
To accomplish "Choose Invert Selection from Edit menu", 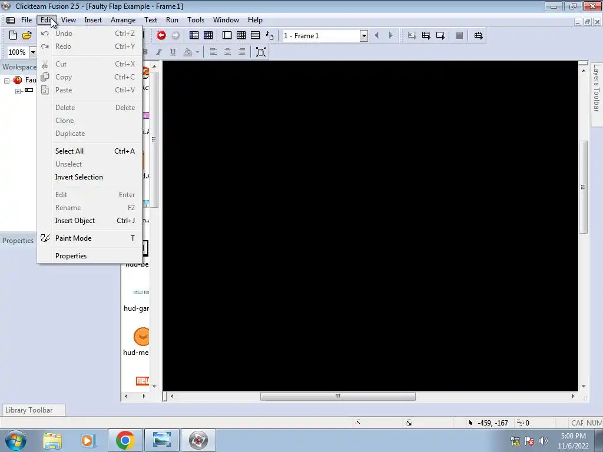I will (x=90, y=177).
